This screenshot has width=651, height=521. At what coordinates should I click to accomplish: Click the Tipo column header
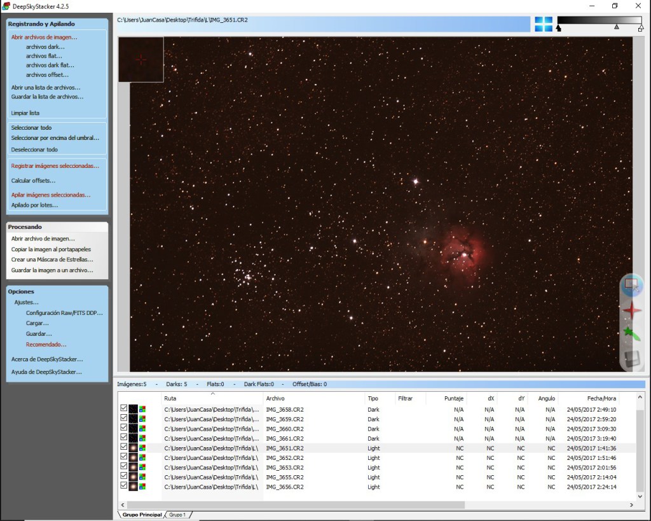tap(373, 398)
